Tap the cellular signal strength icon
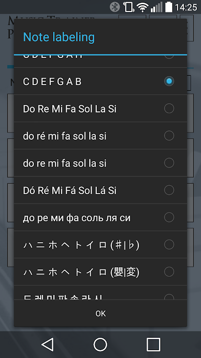 pos(157,7)
